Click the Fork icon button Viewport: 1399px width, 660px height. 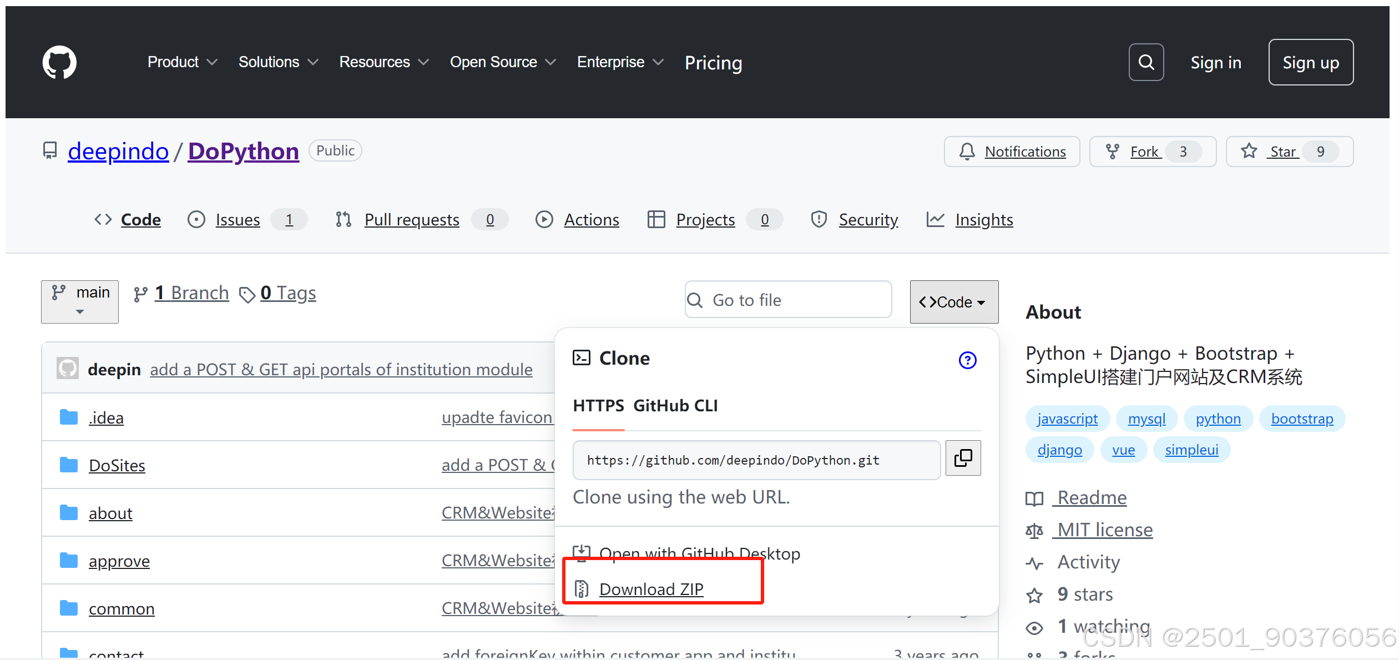point(1113,152)
